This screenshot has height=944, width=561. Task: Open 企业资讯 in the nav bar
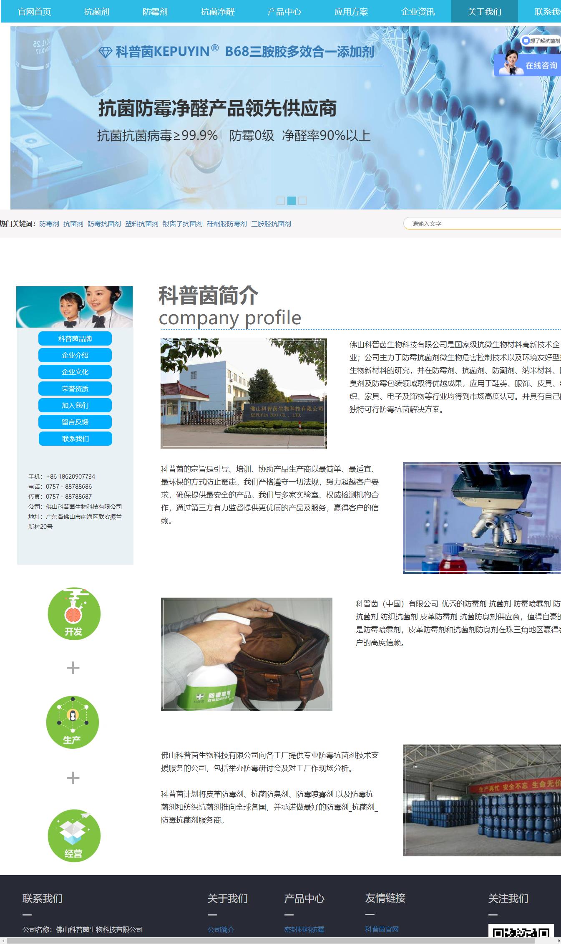pyautogui.click(x=418, y=11)
